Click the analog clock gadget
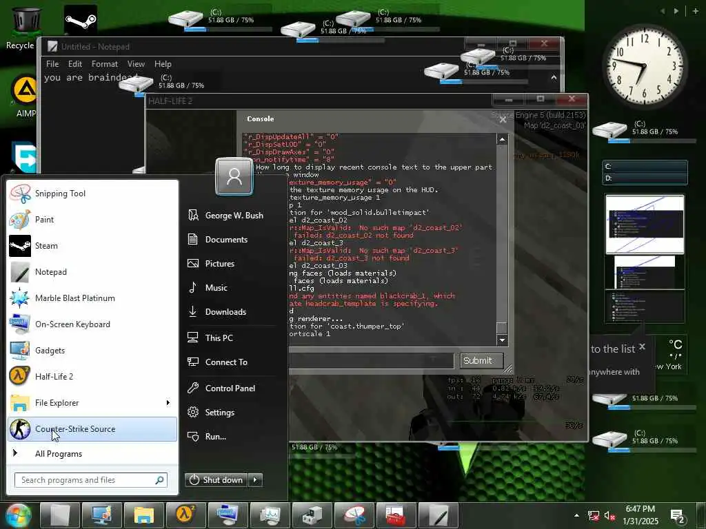Screen dimensions: 706x529 point(645,65)
